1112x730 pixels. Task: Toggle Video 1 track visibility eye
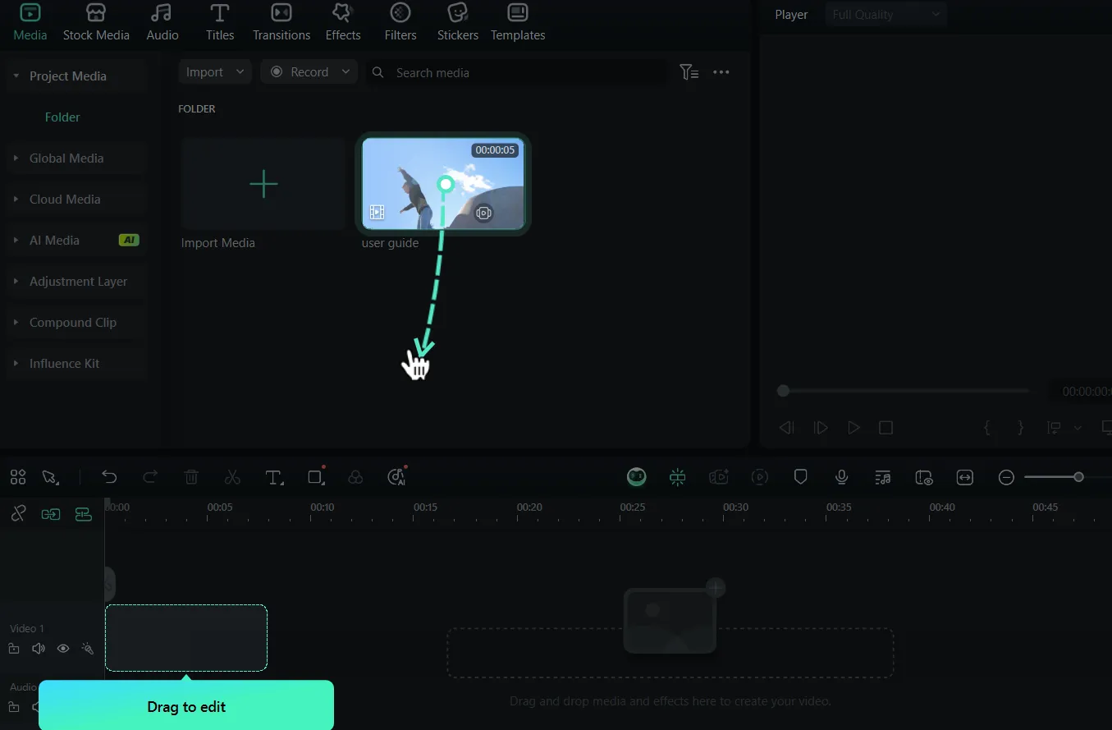pyautogui.click(x=63, y=649)
